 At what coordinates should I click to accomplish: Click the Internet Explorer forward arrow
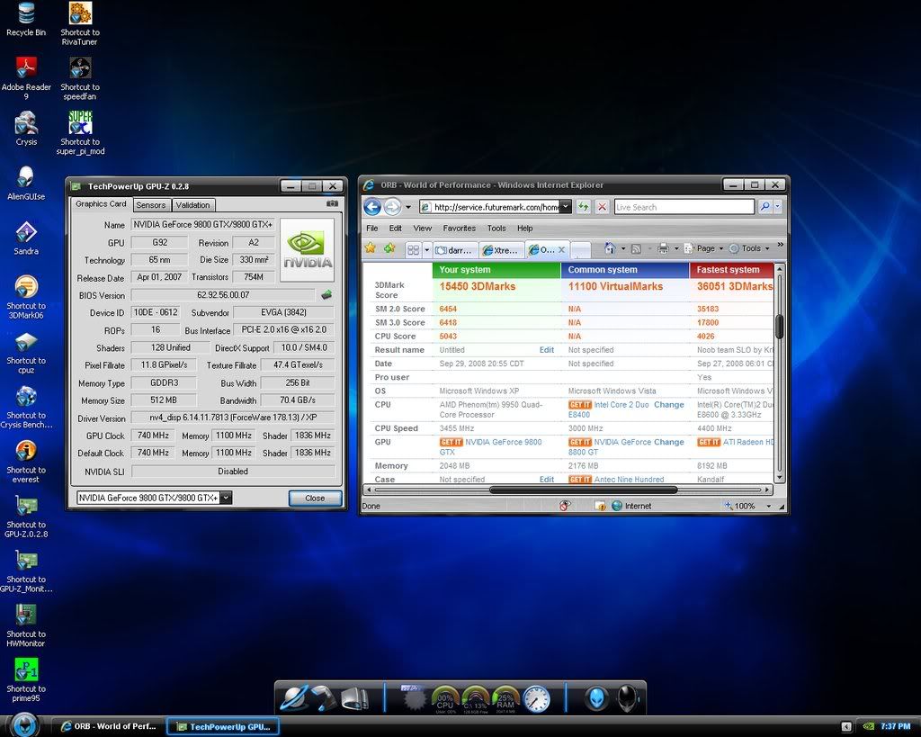coord(392,207)
